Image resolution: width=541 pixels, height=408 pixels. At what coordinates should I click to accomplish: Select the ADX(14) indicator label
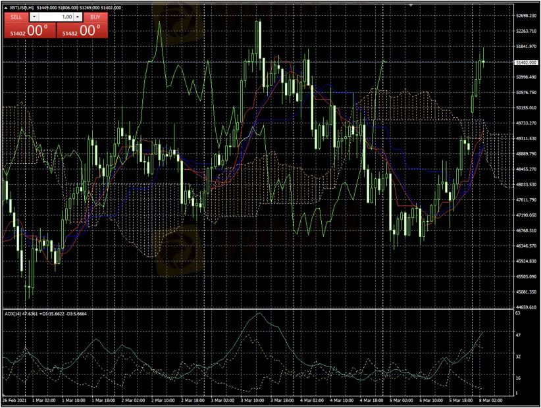pos(13,314)
